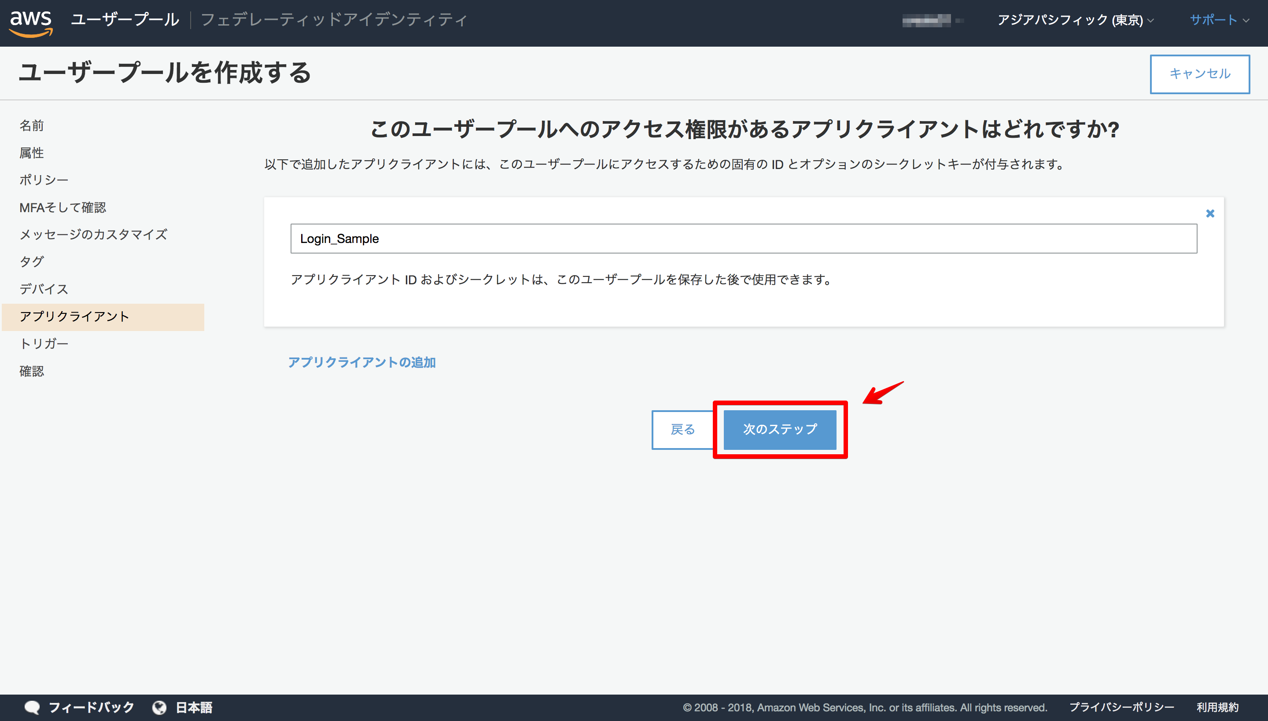Open the 利用規約 footer link
The width and height of the screenshot is (1268, 721).
click(x=1217, y=707)
